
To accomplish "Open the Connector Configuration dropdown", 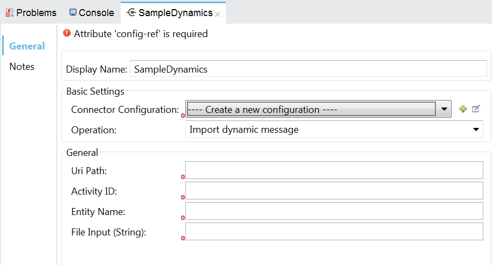I will (444, 109).
